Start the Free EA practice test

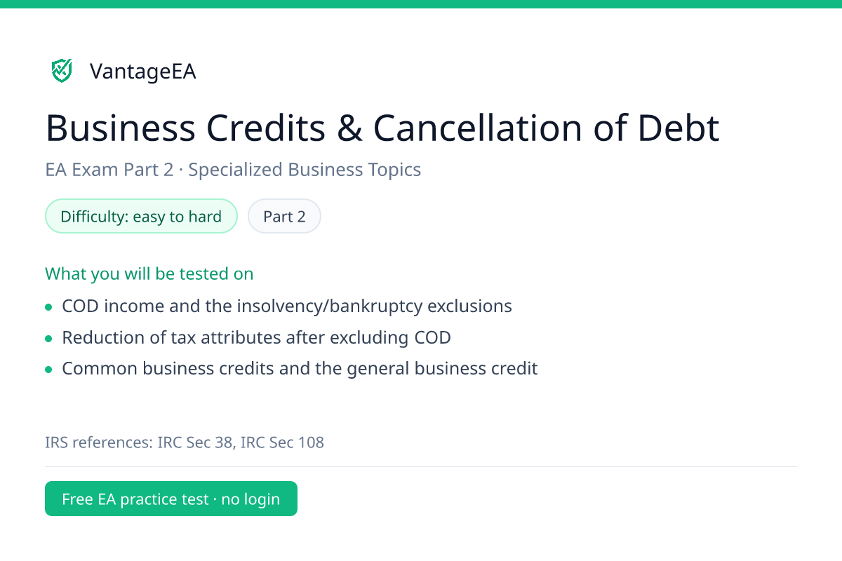[x=171, y=499]
